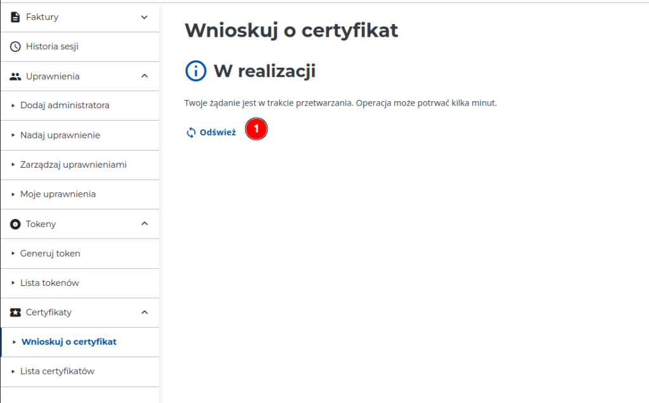Select Nadaj uprawnienie in sidebar
Screen dimensions: 649x403
pos(60,135)
